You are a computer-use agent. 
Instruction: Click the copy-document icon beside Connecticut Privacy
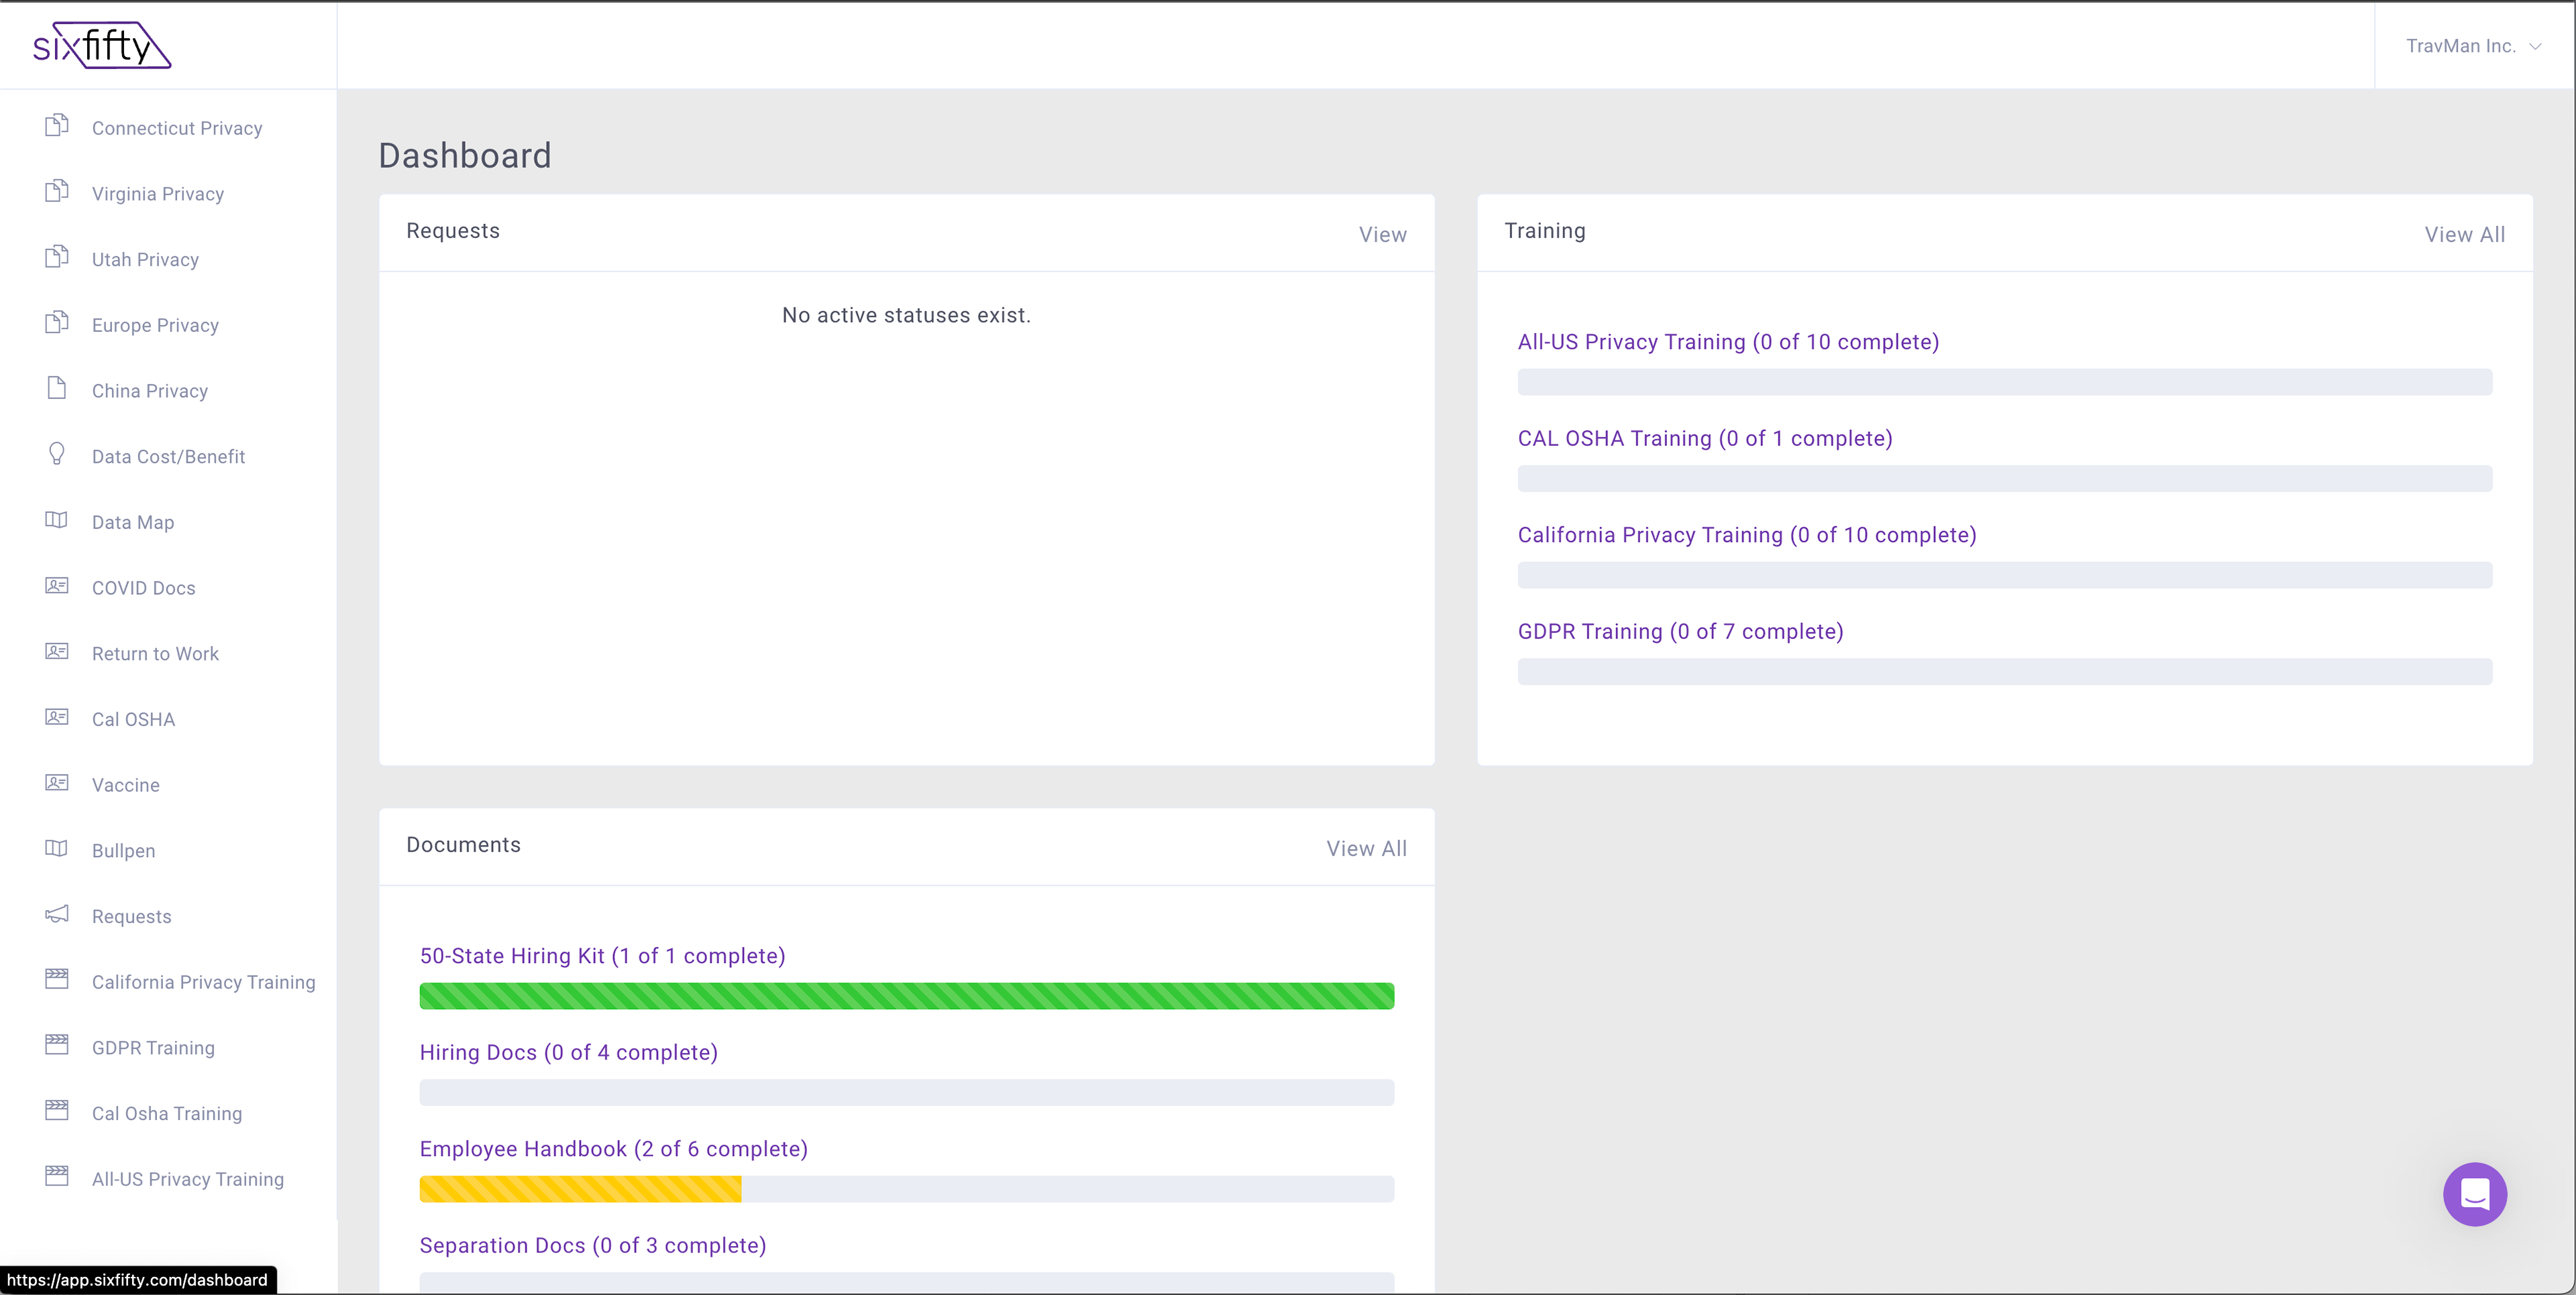tap(57, 126)
